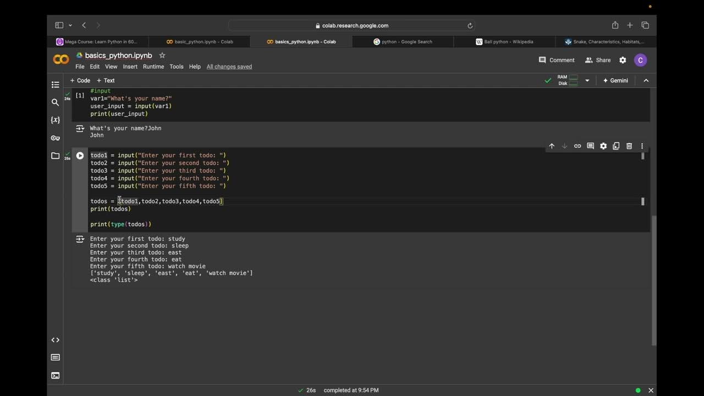The image size is (704, 396).
Task: Go back in Safari history
Action: (84, 25)
